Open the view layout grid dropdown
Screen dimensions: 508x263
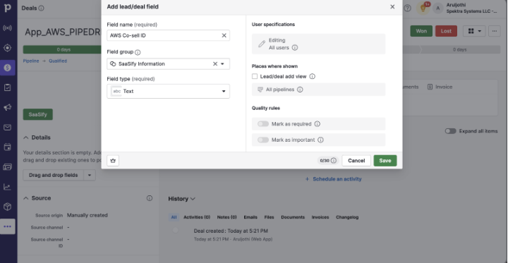point(474,31)
